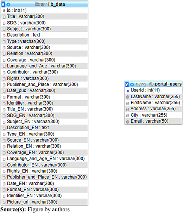Click the column icon beside Title_EN

(4, 110)
